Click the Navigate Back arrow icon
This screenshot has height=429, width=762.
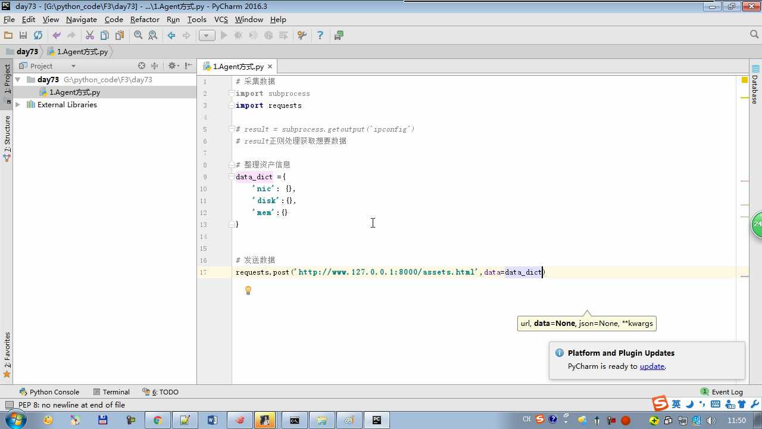[x=171, y=36]
